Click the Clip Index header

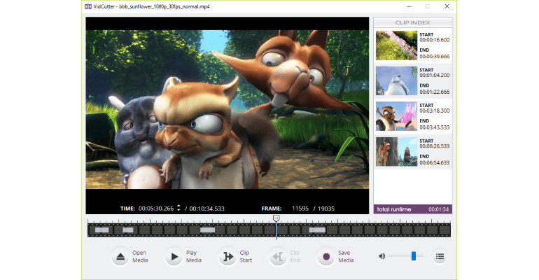(412, 22)
